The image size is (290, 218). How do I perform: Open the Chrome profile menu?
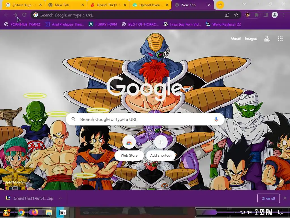[275, 15]
